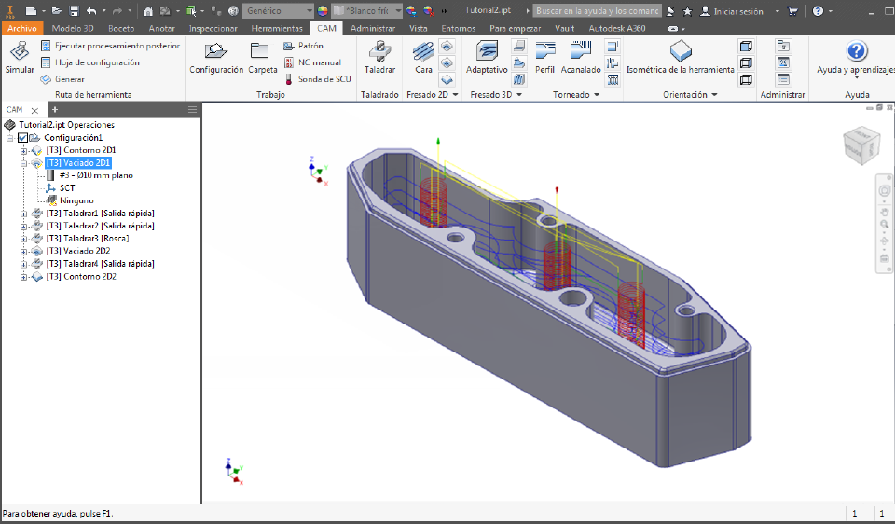The image size is (895, 524).
Task: Select the #3 - Ø10 mm plano tool row
Action: [x=89, y=176]
